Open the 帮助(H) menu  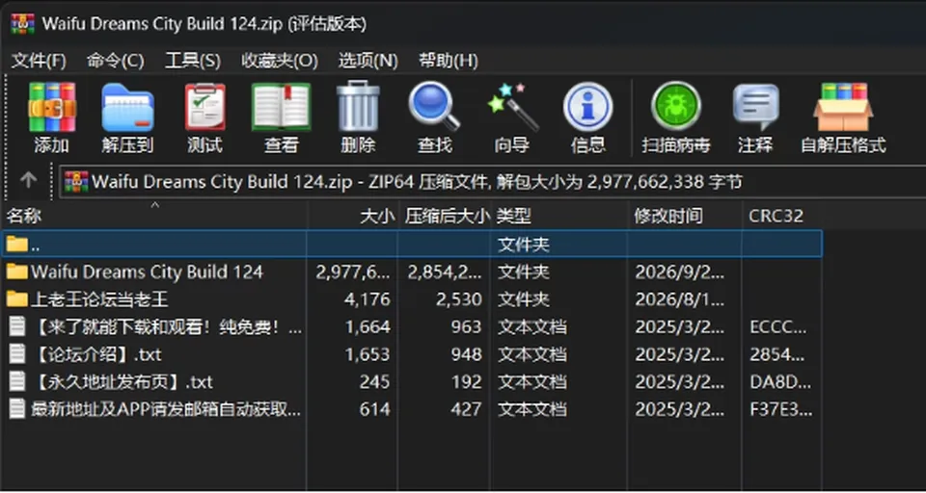(x=449, y=61)
